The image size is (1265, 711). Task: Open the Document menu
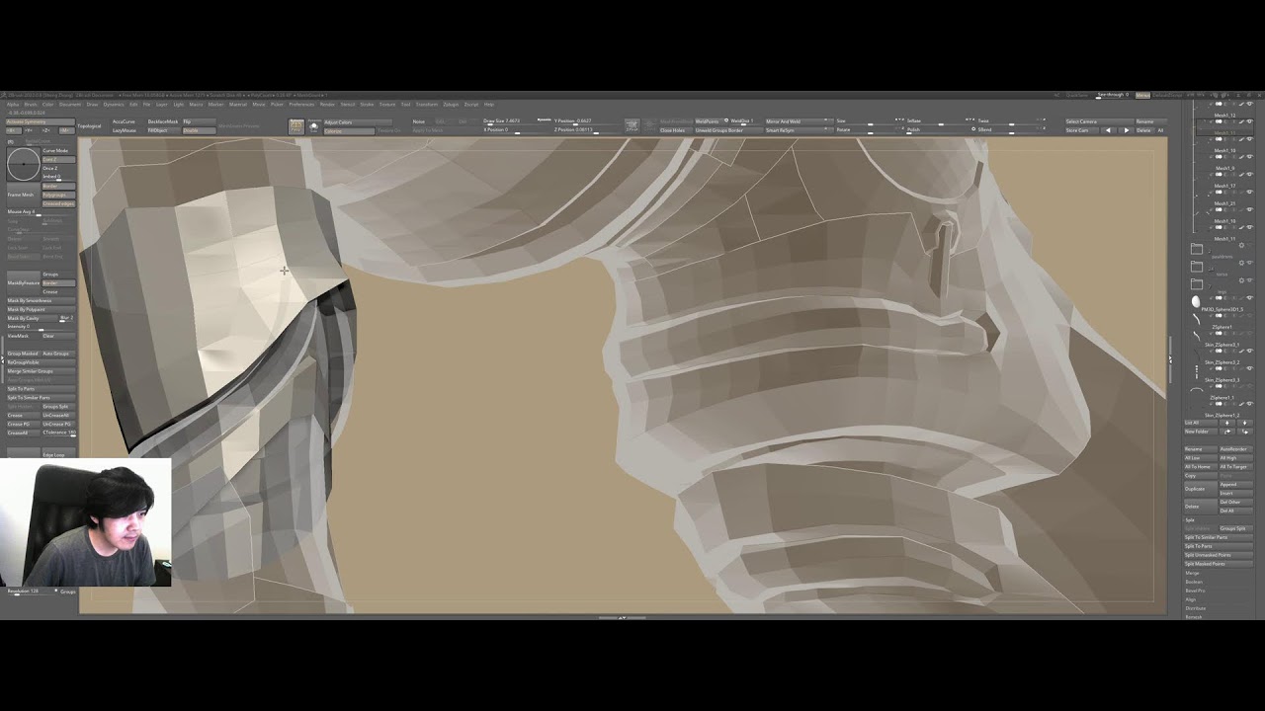[x=70, y=105]
